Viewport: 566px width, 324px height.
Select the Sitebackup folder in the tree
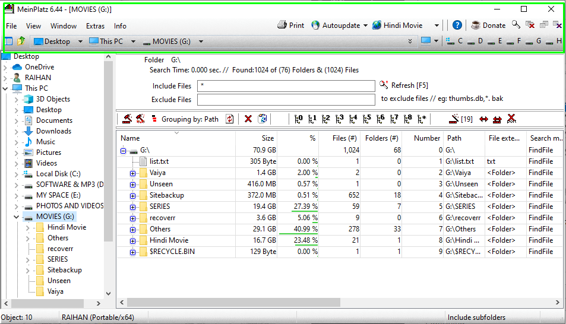[x=65, y=270]
